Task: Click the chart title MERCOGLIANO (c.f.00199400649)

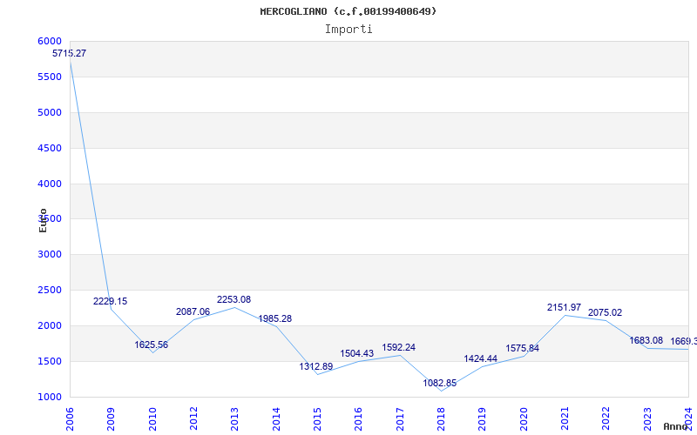Action: 348,11
